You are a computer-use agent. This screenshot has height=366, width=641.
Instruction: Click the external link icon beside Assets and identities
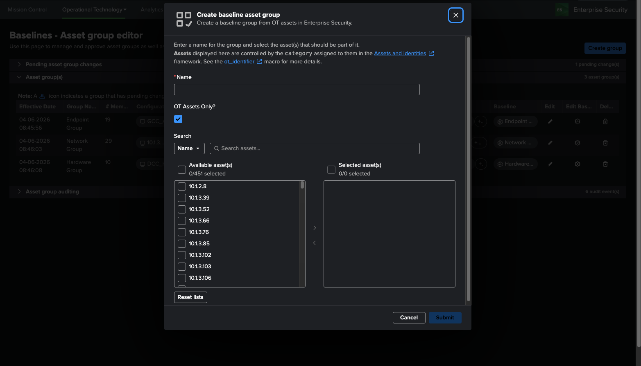tap(431, 53)
